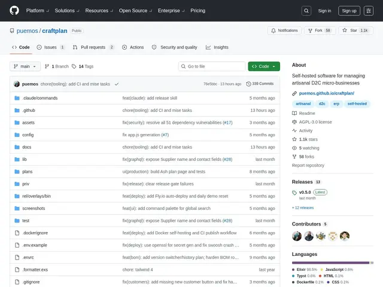The height and width of the screenshot is (287, 383).
Task: Open the .env.example file
Action: 35,245
